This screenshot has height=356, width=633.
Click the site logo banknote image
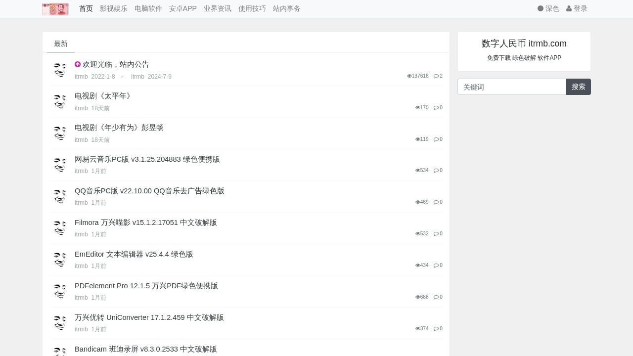coord(55,9)
